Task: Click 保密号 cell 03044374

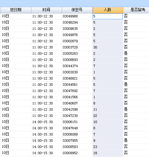Action: [x=77, y=66]
